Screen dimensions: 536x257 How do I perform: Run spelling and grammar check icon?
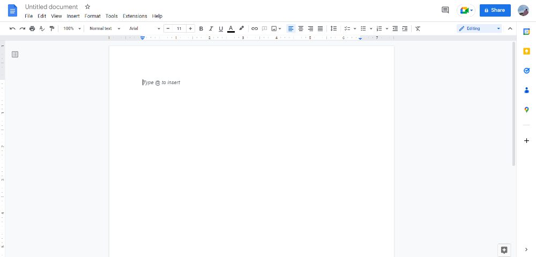[42, 29]
